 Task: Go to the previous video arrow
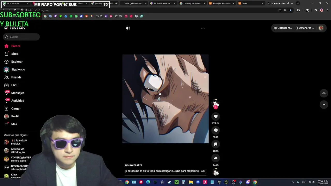324,93
